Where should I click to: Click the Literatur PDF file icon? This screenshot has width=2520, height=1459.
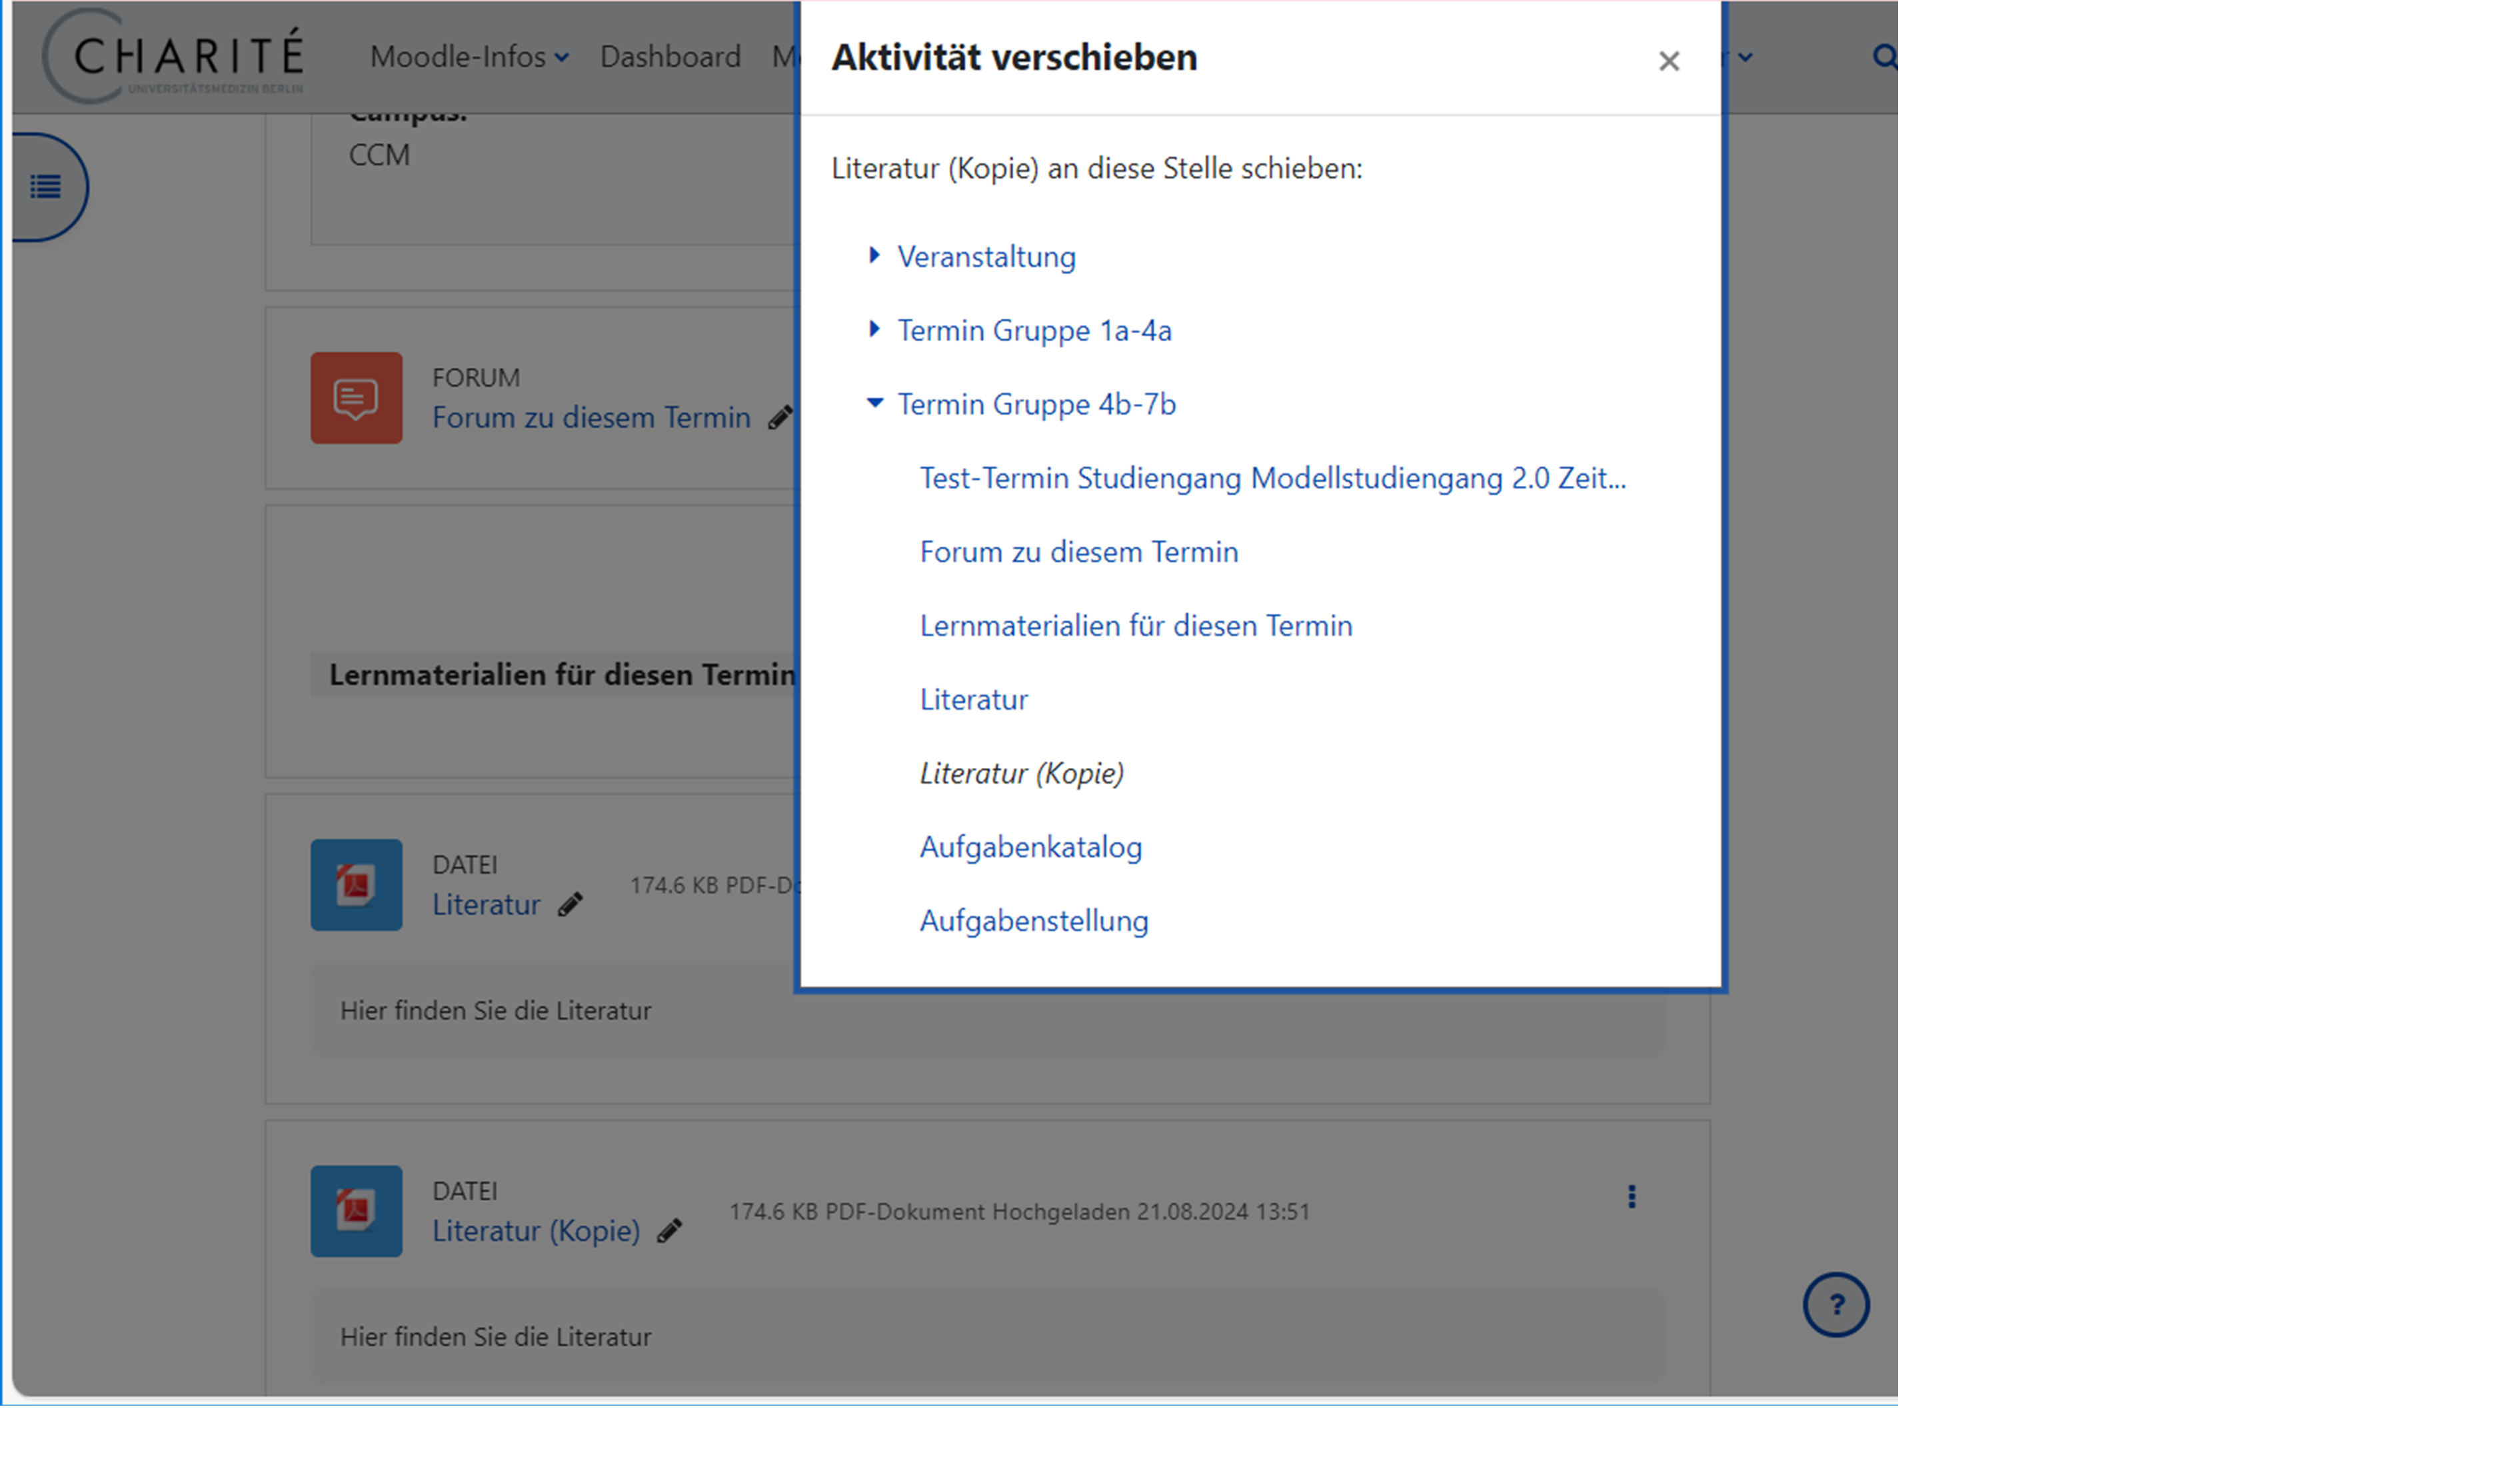pos(356,885)
